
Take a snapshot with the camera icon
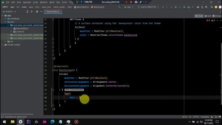[136, 2]
